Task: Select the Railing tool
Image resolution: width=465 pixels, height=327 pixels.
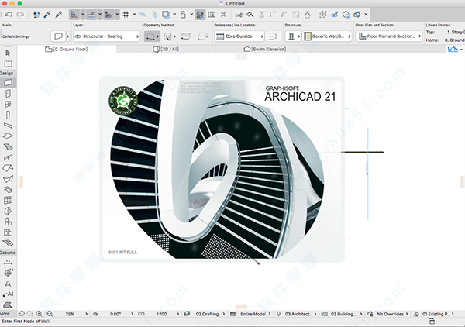Action: click(x=8, y=157)
